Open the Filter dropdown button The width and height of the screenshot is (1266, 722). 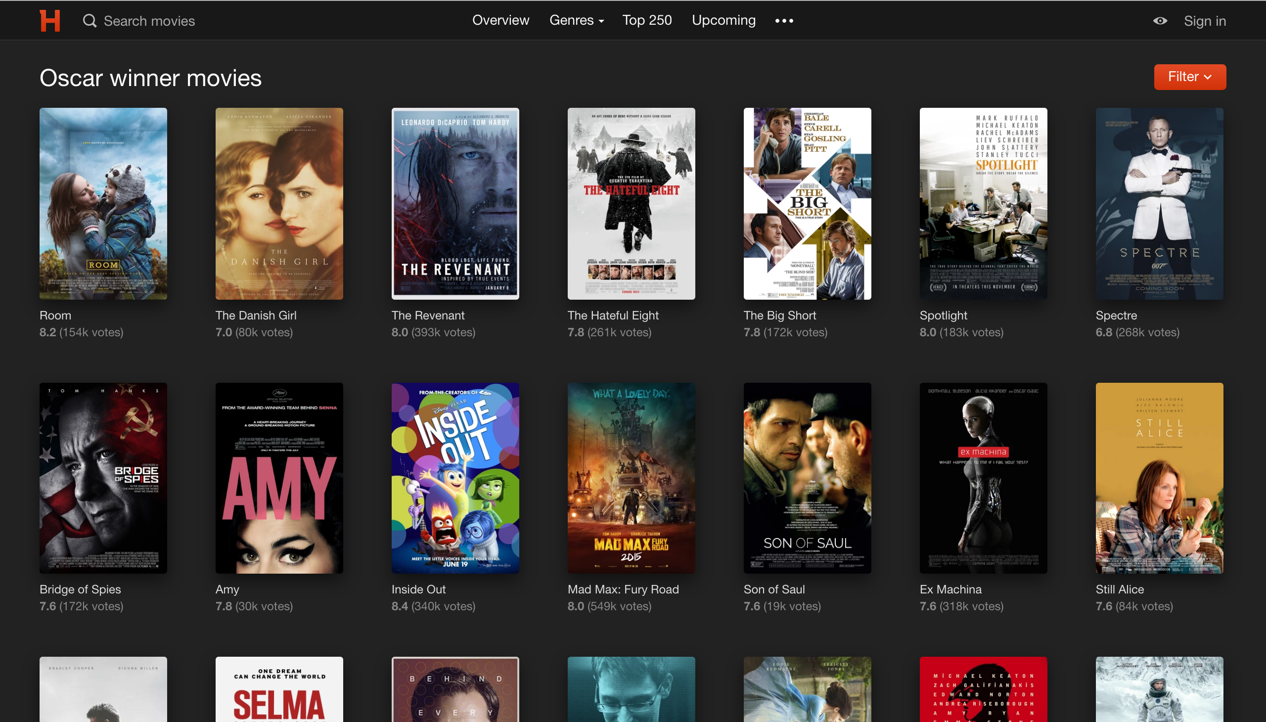tap(1189, 77)
